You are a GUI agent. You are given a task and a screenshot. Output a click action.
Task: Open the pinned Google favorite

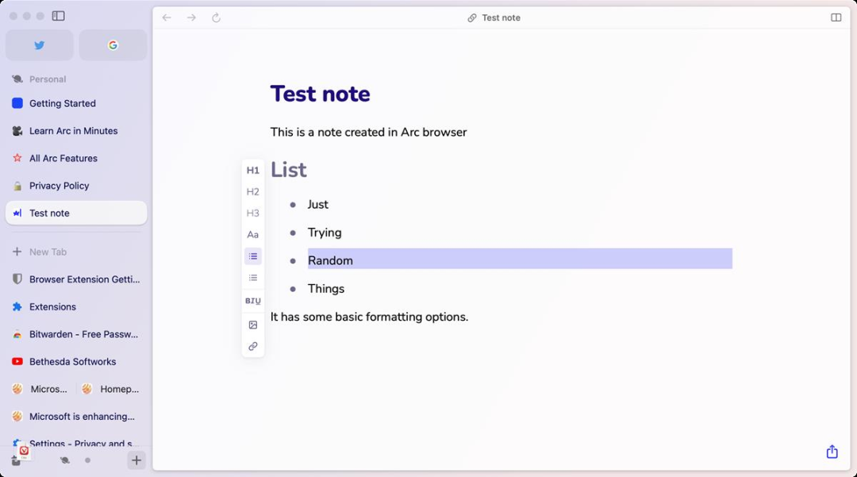coord(113,44)
